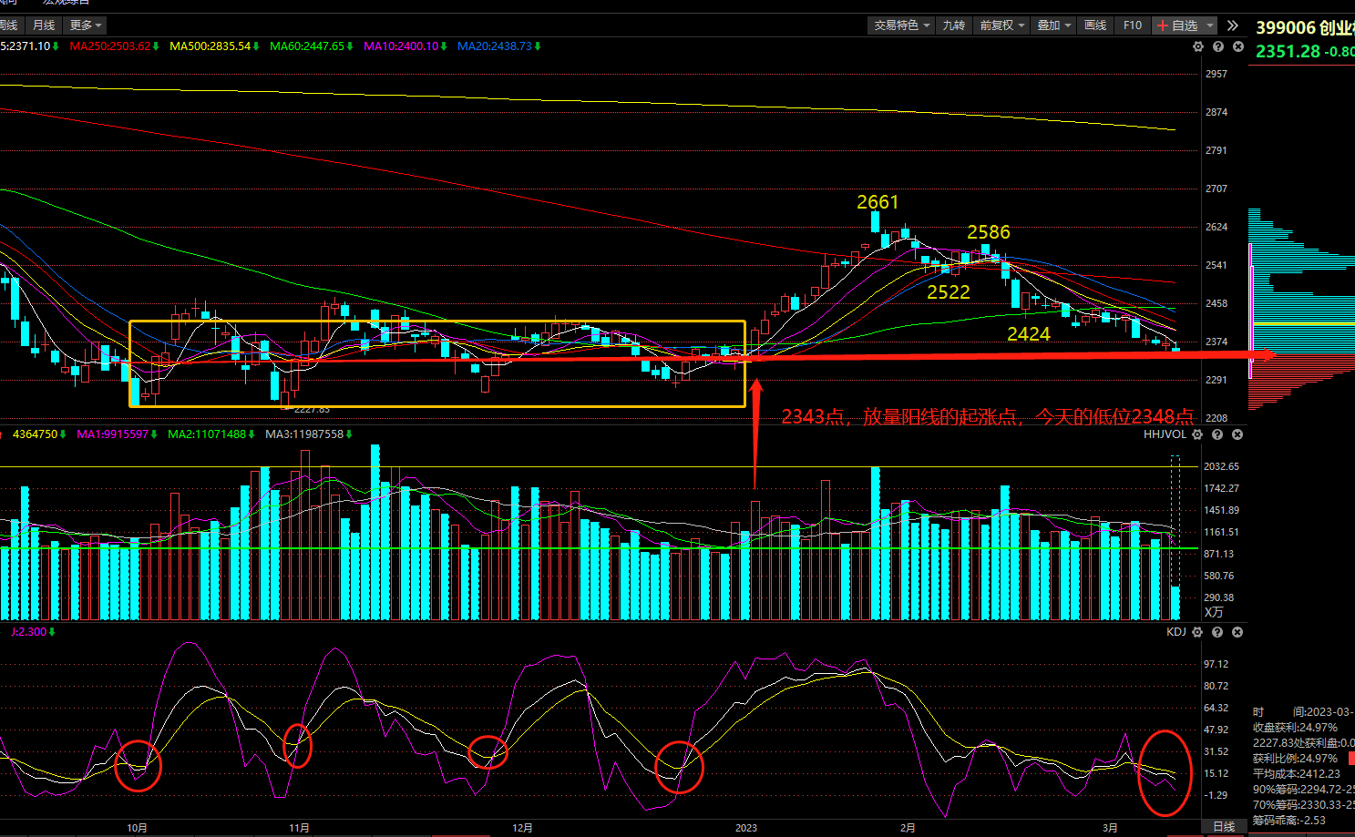Click the 2月 date axis label

tap(908, 828)
